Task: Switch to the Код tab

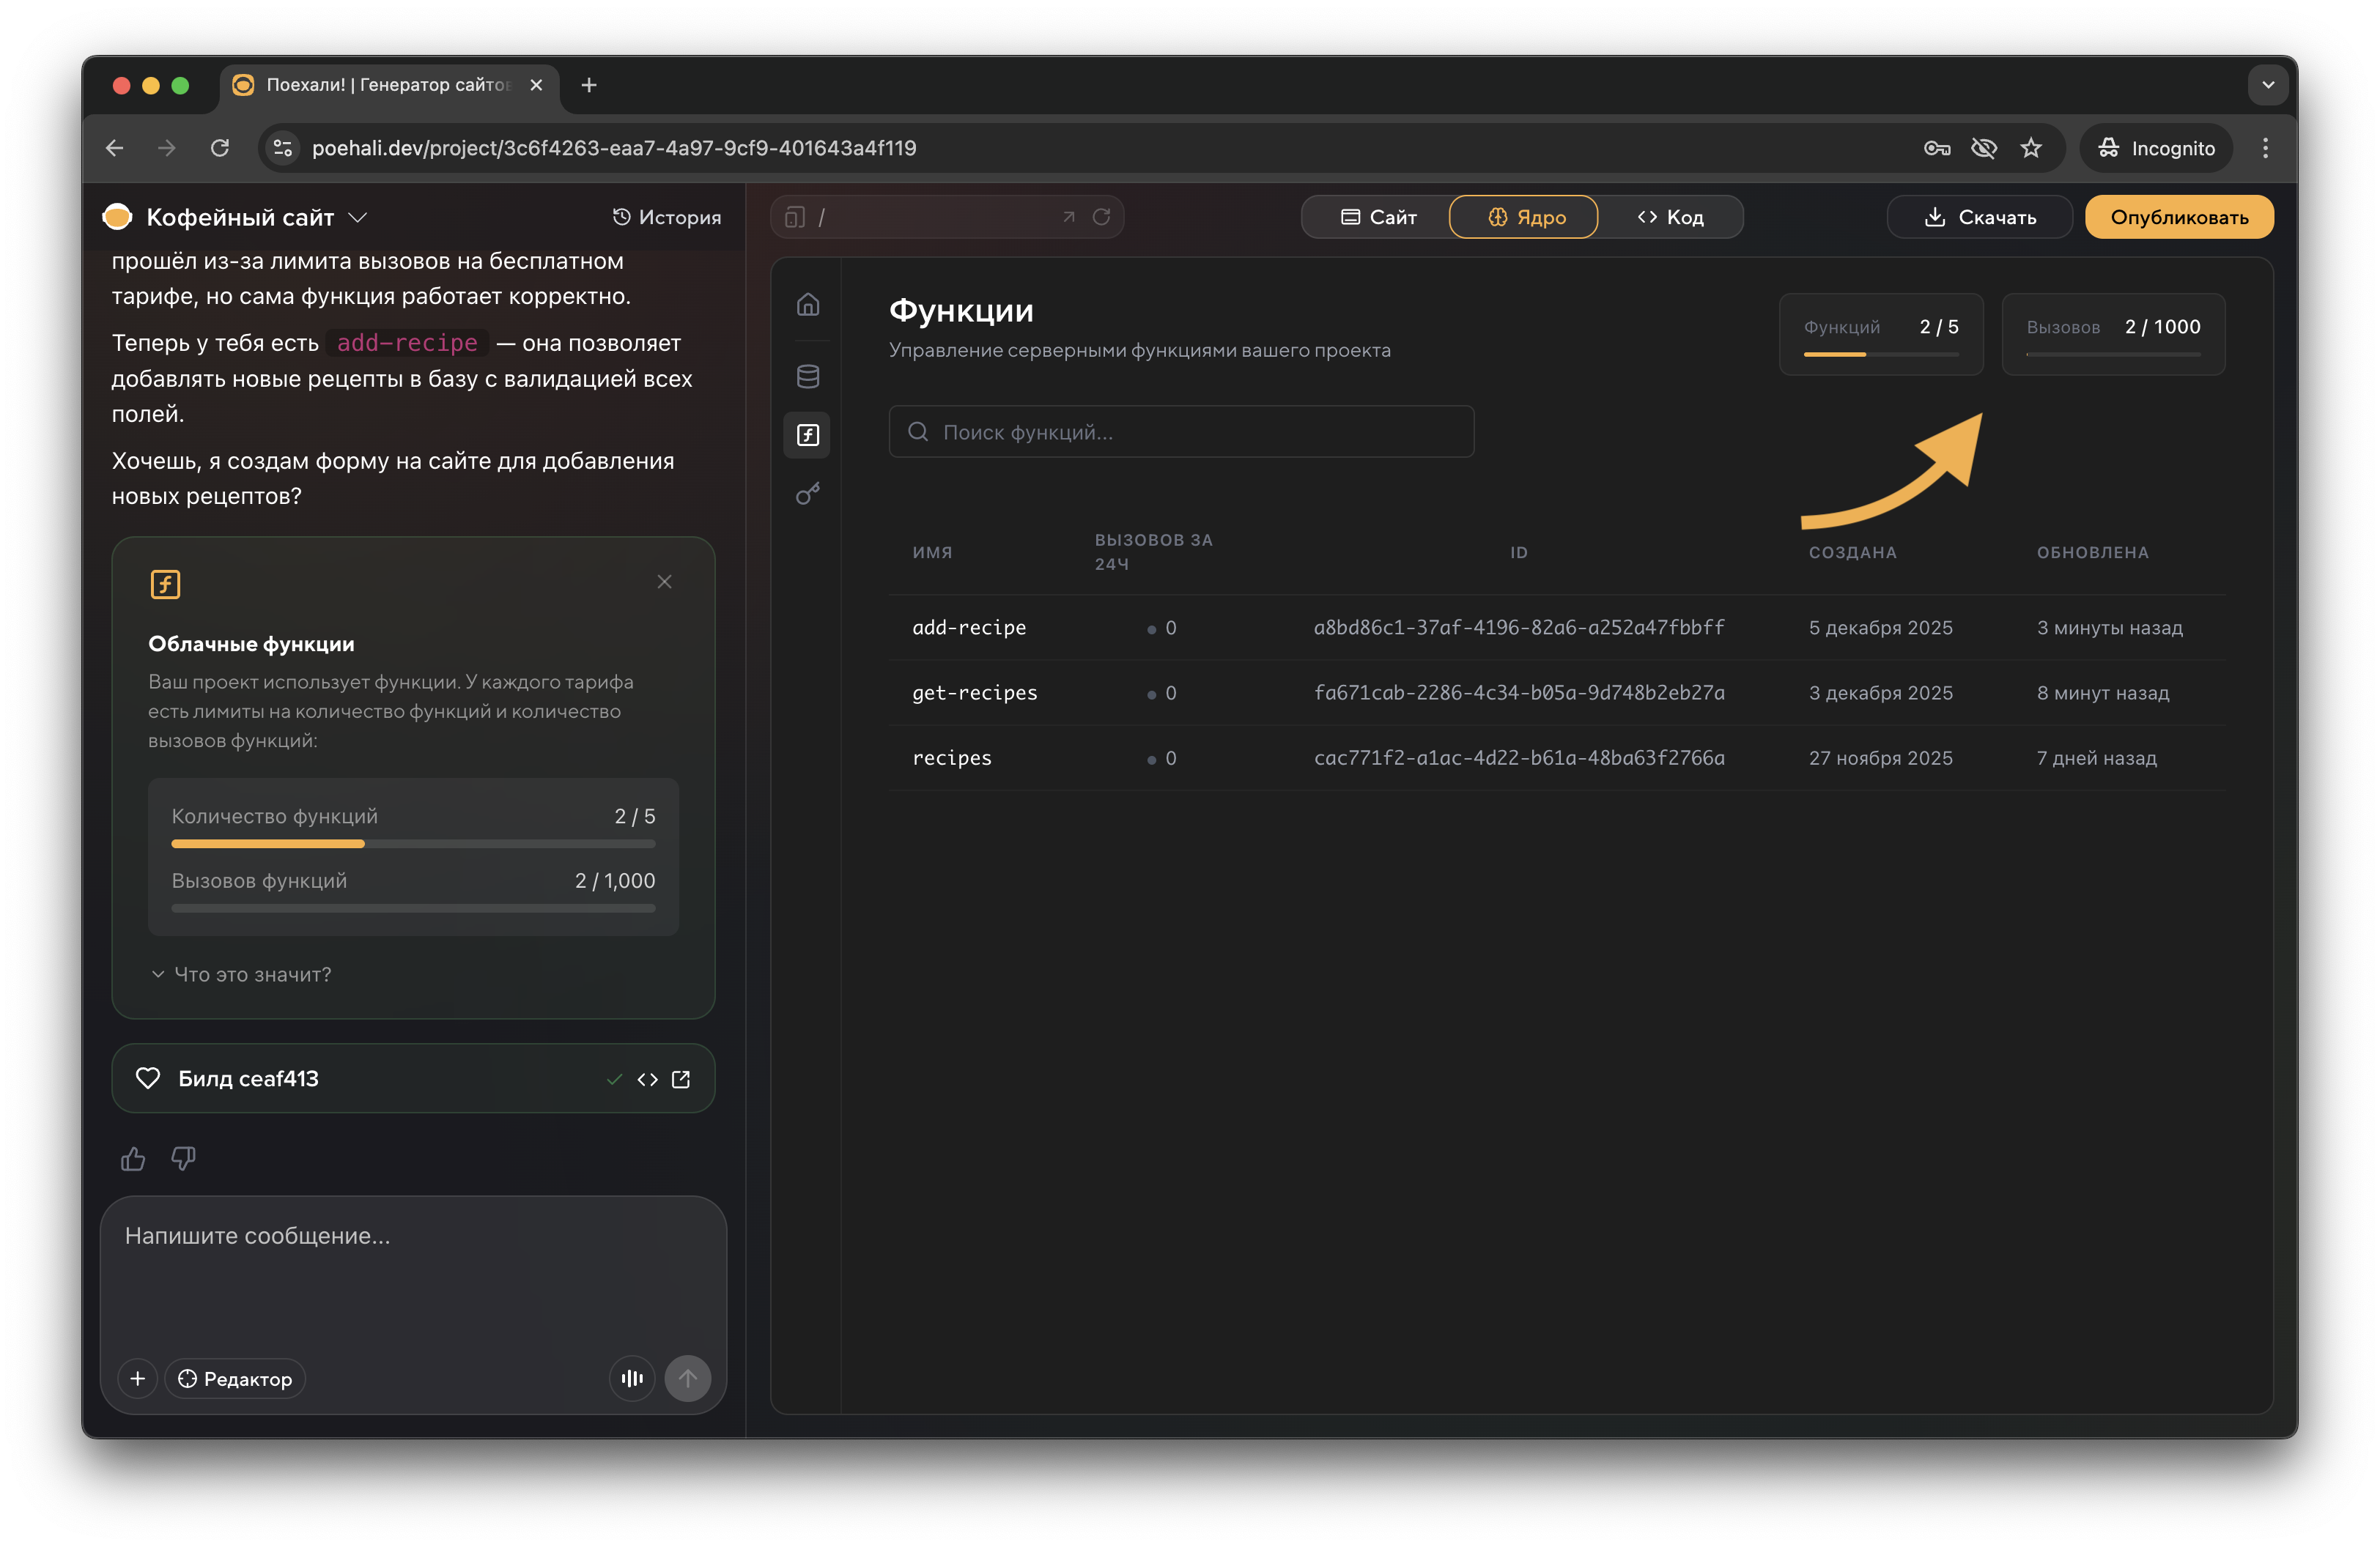Action: coord(1670,217)
